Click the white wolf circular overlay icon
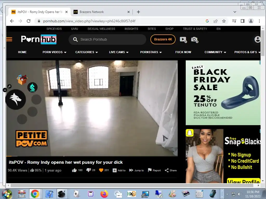This screenshot has width=266, height=199. (16, 99)
